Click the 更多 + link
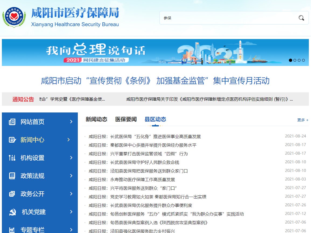Image resolution: width=311 pixels, height=233 pixels. pyautogui.click(x=303, y=120)
